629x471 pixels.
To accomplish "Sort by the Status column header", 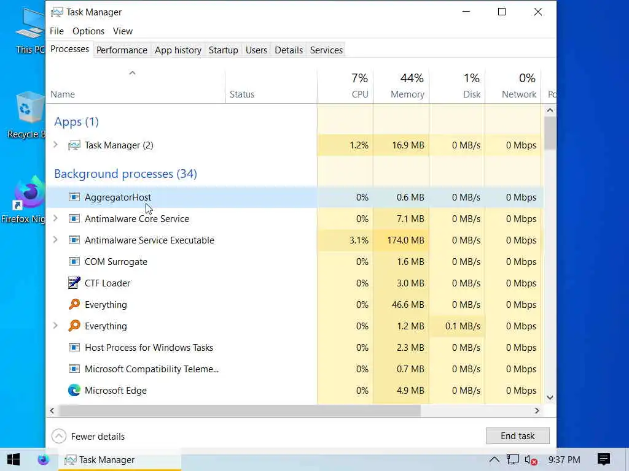I will [271, 86].
